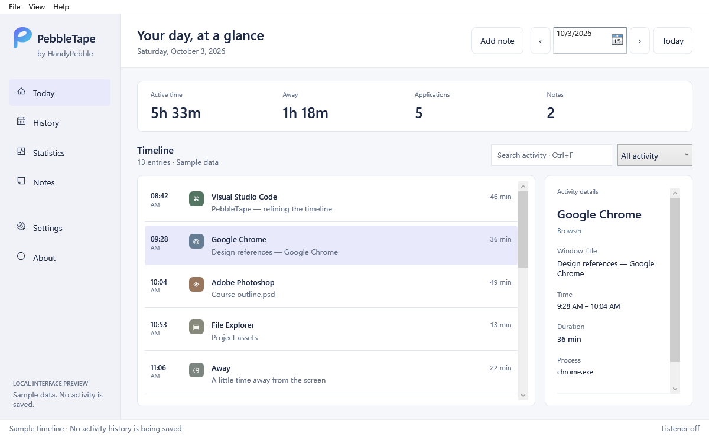Screen dimensions: 709x437
Task: Click the 49 min duration label
Action: pyautogui.click(x=500, y=282)
